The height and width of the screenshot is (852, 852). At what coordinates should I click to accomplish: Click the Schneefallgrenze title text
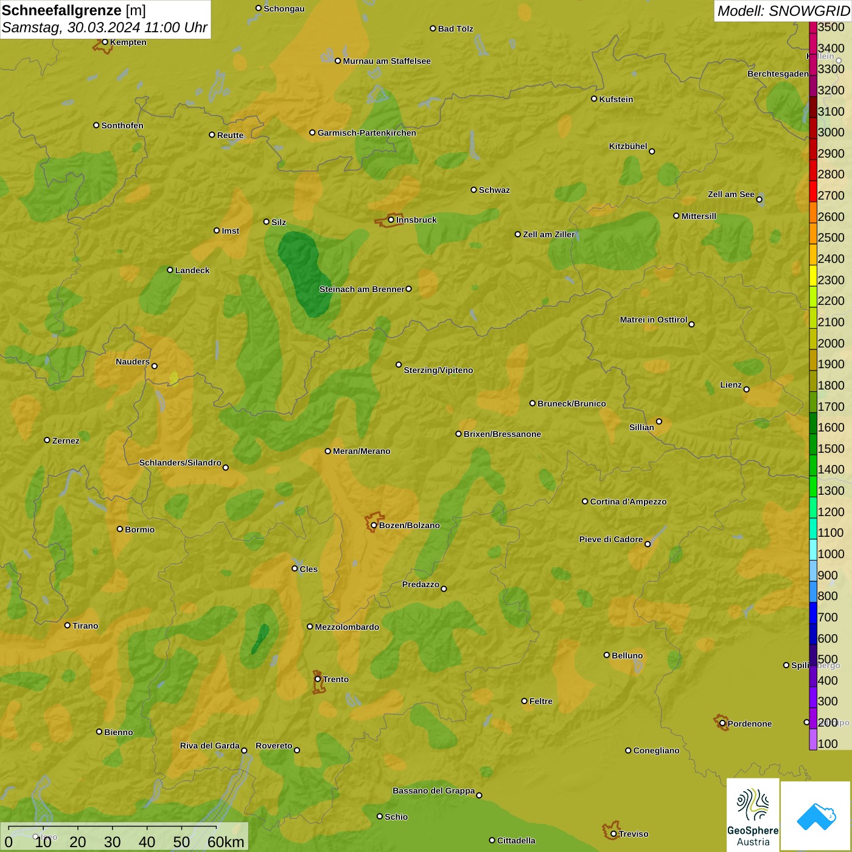coord(61,10)
